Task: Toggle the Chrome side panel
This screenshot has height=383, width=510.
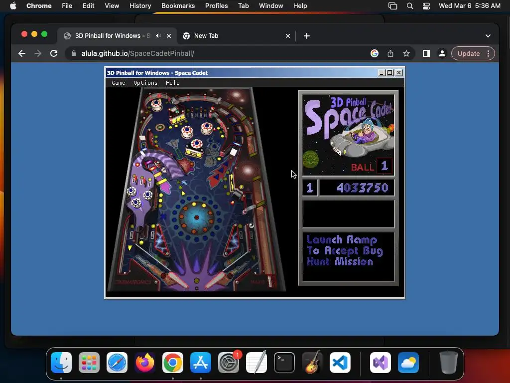Action: coord(426,53)
